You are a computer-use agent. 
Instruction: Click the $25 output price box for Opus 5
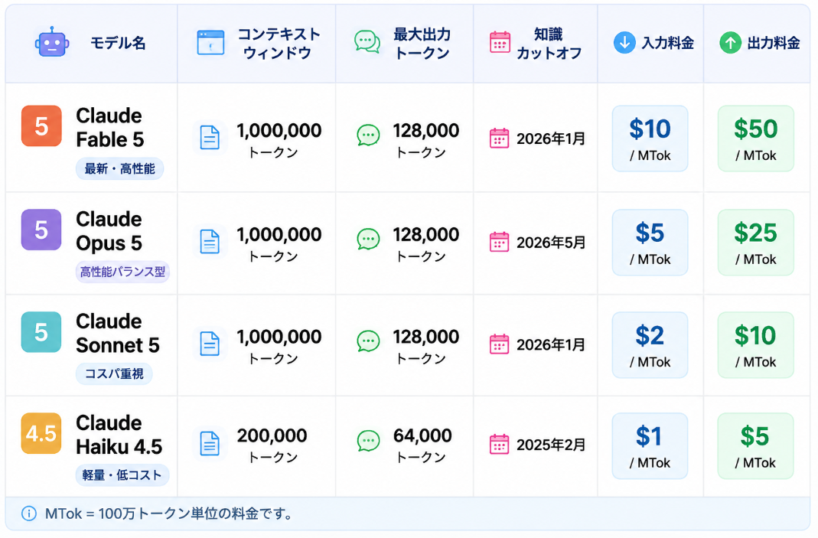755,243
